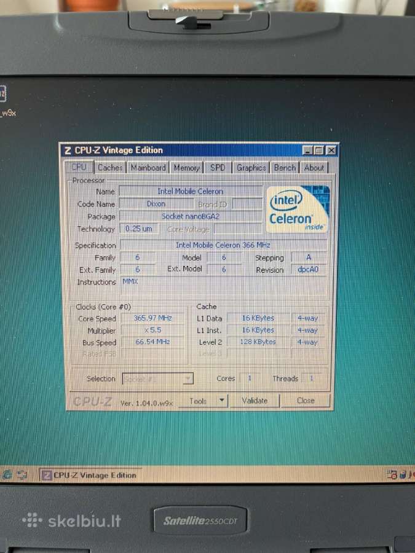Click the L1 Inst. 16 KBytes value
Image resolution: width=415 pixels, height=553 pixels.
coord(258,330)
